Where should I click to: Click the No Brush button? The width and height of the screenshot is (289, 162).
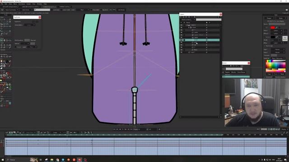click(x=285, y=38)
